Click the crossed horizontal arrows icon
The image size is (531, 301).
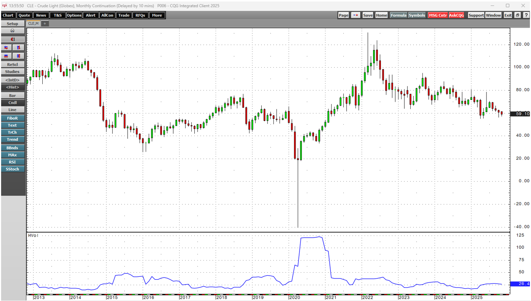[6, 56]
